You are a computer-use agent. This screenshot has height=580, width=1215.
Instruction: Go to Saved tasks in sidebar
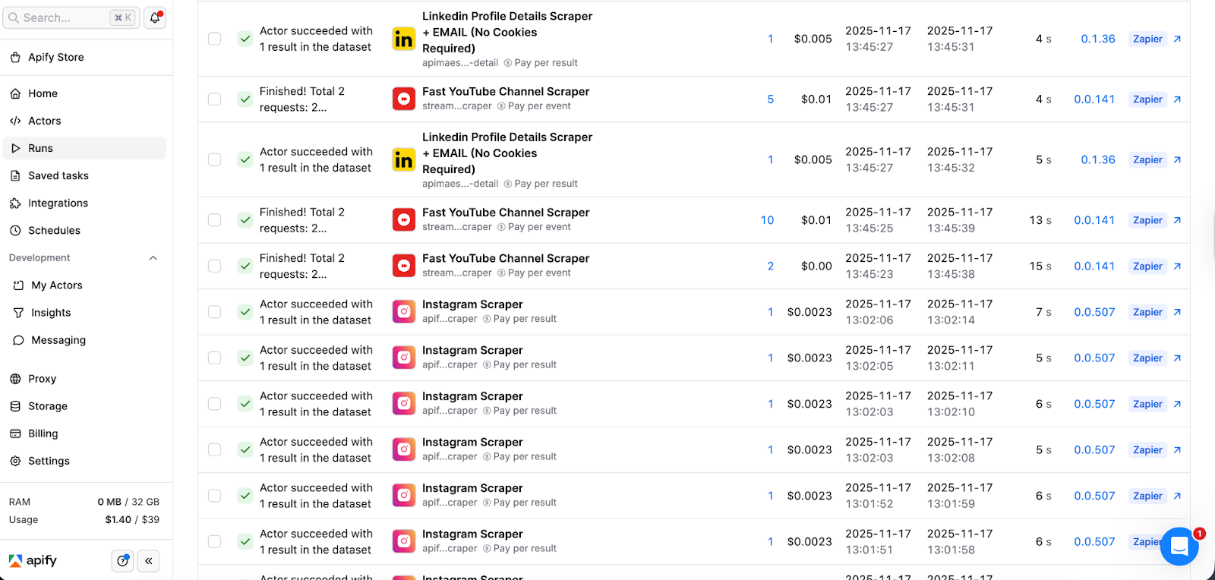click(x=58, y=175)
